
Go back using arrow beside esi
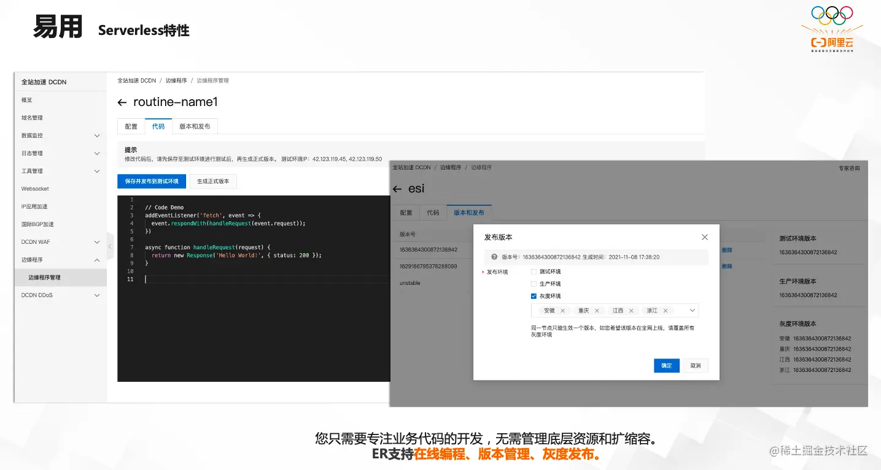point(397,189)
